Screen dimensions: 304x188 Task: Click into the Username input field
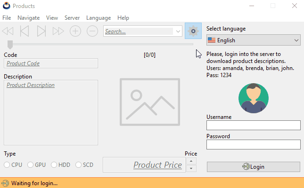click(x=253, y=125)
